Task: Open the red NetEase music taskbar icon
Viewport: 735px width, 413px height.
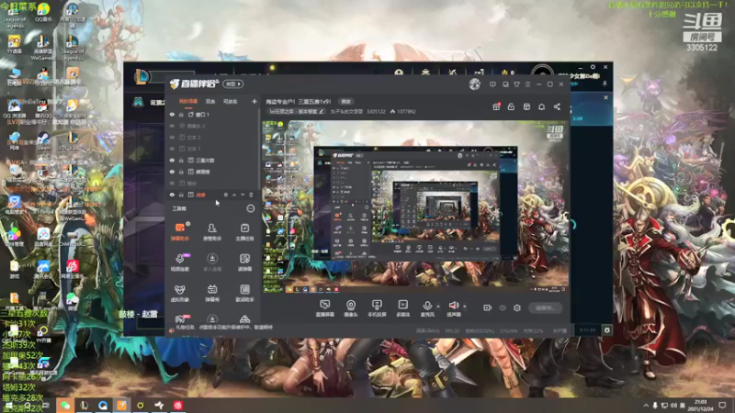Action: click(177, 405)
